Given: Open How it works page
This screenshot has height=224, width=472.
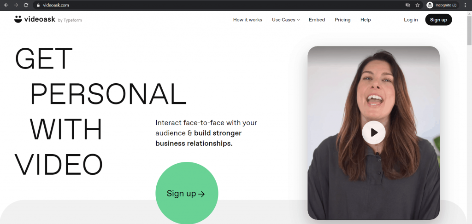Looking at the screenshot, I should click(x=248, y=20).
